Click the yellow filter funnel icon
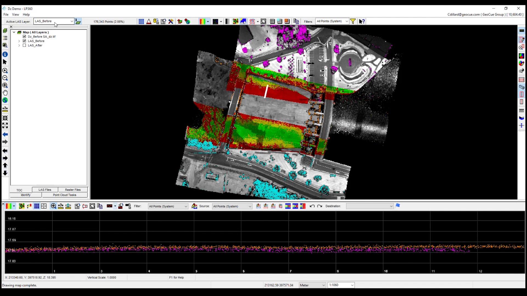The height and width of the screenshot is (296, 527). coord(353,21)
